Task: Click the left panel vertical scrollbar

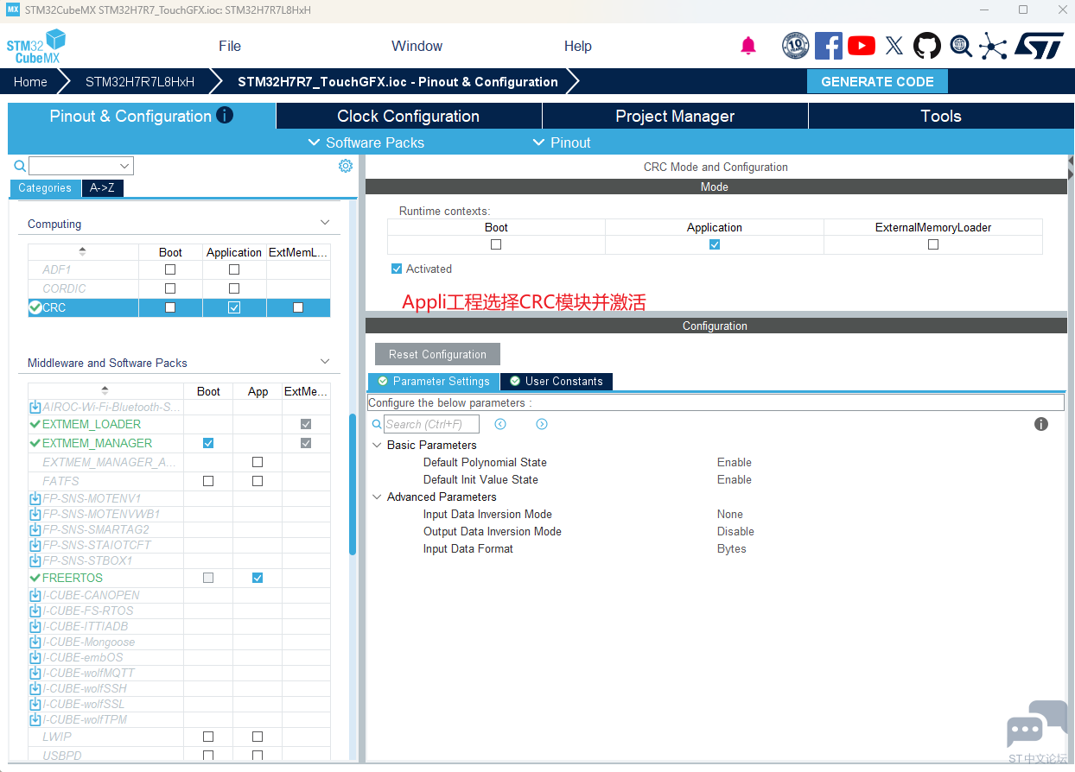Action: coord(353,484)
